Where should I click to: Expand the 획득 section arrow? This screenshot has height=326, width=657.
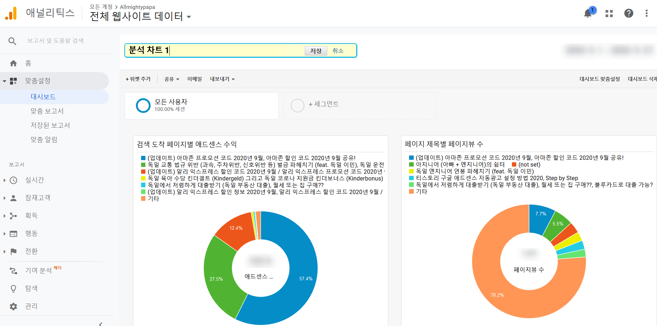pyautogui.click(x=5, y=216)
